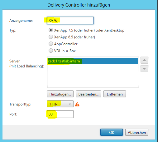Click the Hinzufügen... button

point(60,94)
